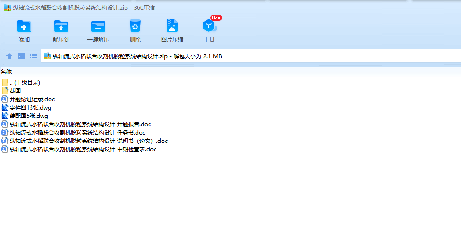Click the 删除 (Delete) trash icon
Screen dimensions: 461x246
coord(135,26)
